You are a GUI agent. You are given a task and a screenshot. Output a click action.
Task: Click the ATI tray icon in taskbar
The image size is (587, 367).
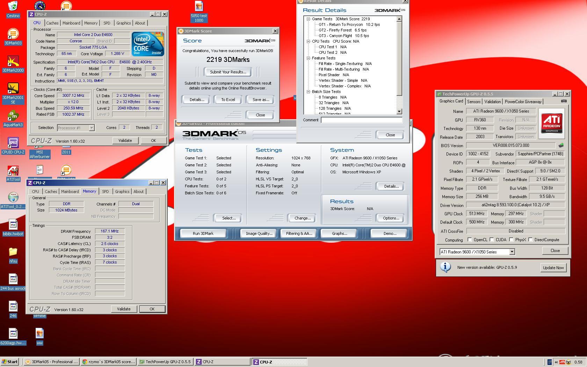[x=562, y=362]
